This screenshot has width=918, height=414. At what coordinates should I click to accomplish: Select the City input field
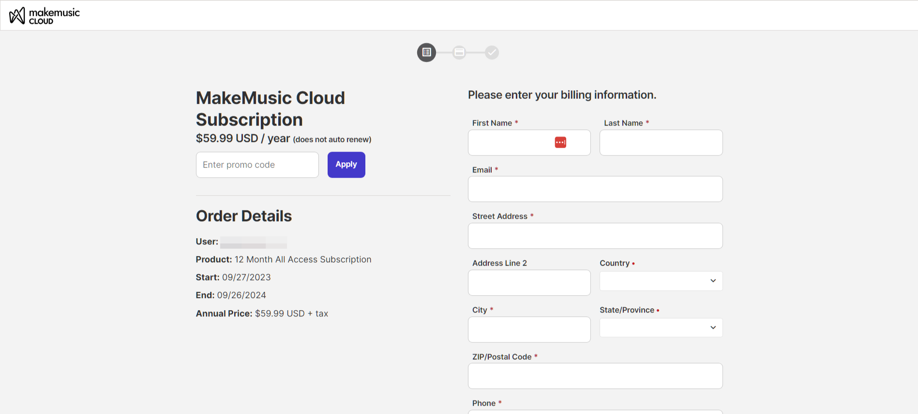(x=529, y=329)
